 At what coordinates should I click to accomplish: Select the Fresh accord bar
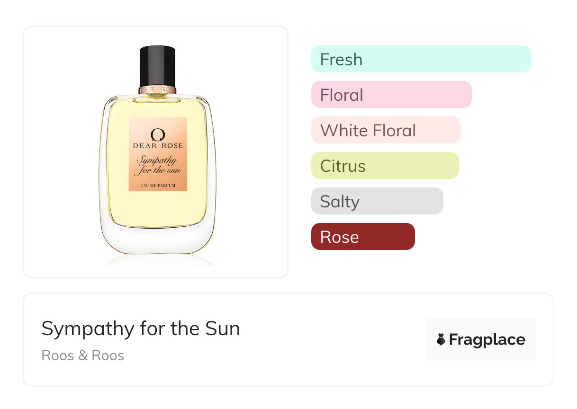421,59
